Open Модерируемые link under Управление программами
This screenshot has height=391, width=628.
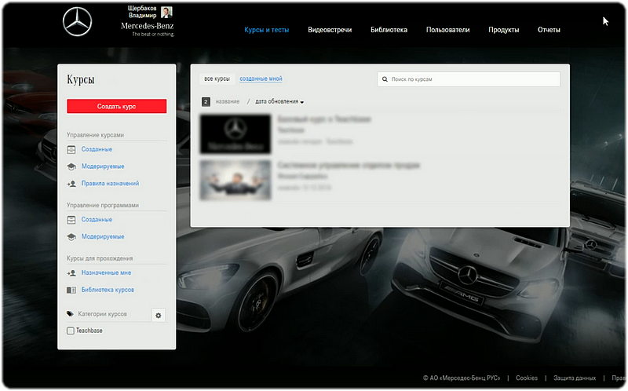(x=103, y=237)
